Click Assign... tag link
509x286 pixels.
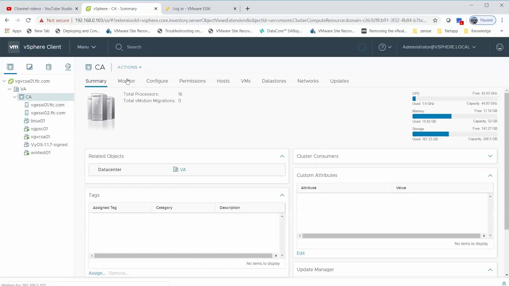point(97,273)
